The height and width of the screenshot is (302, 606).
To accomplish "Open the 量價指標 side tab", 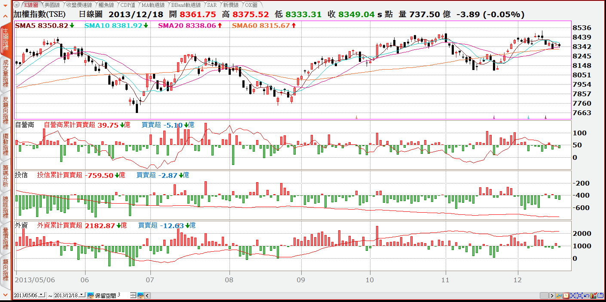I will 5,239.
